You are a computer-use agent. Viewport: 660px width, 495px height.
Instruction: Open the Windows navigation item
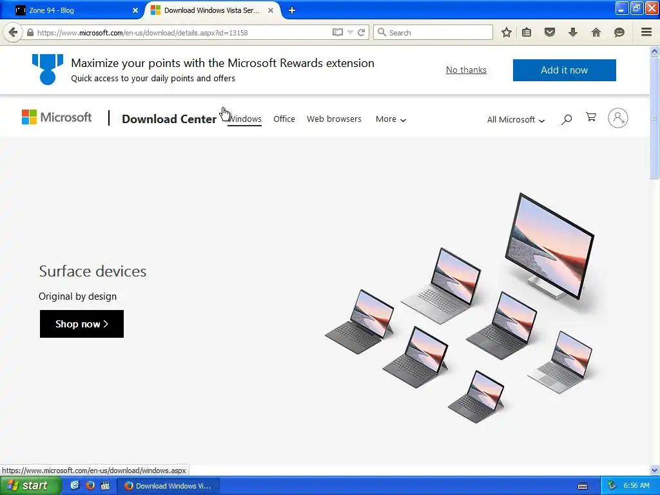[244, 119]
